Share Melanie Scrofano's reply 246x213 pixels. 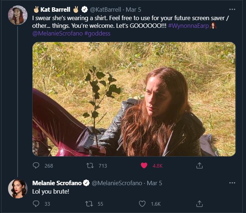pos(200,203)
